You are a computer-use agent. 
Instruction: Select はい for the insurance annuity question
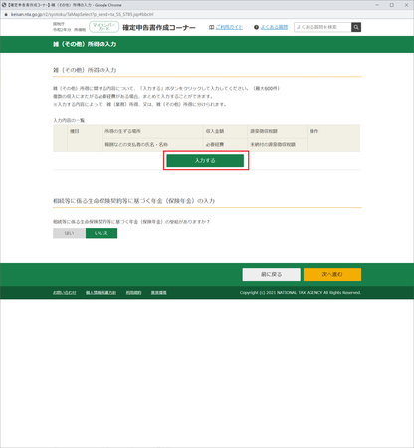coord(69,233)
